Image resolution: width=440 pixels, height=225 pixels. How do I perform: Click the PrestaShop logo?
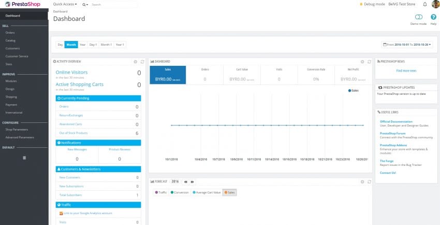[22, 4]
